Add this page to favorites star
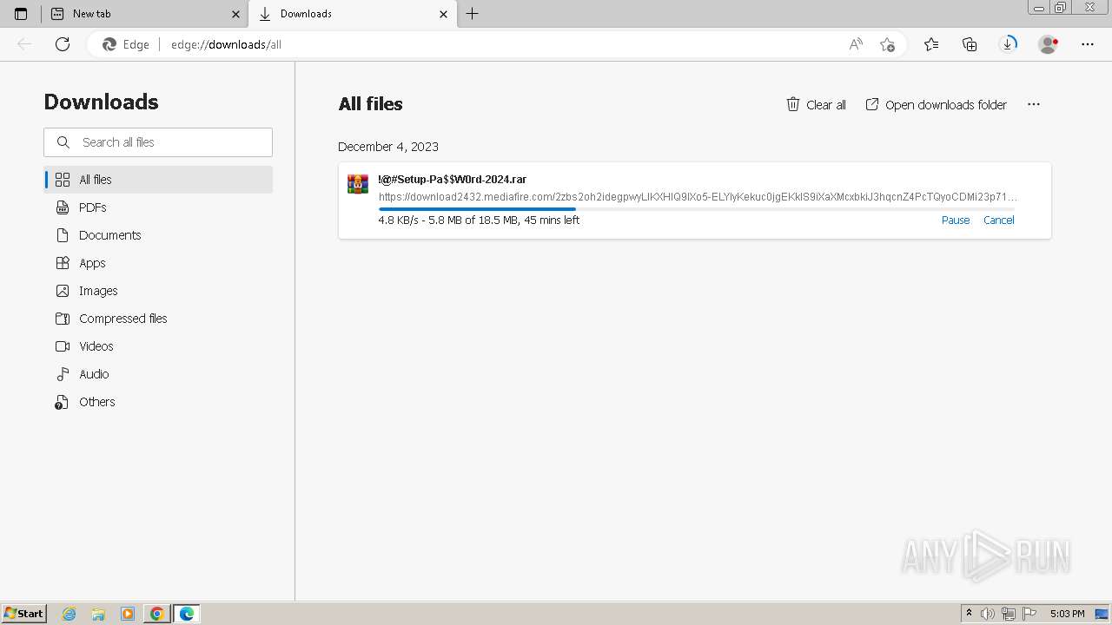1112x625 pixels. [x=887, y=44]
